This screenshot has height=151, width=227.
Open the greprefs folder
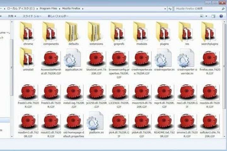coord(118,32)
